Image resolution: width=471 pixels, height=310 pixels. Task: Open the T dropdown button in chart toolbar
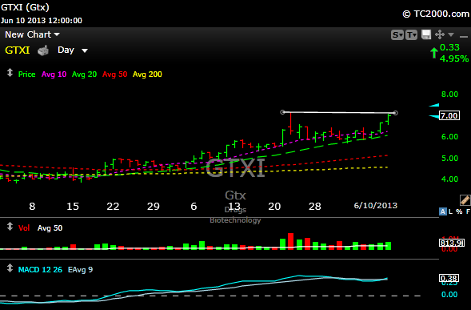[x=411, y=35]
